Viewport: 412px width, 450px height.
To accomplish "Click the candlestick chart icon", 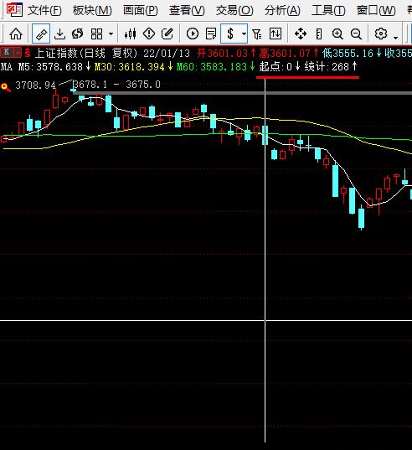I will 130,34.
